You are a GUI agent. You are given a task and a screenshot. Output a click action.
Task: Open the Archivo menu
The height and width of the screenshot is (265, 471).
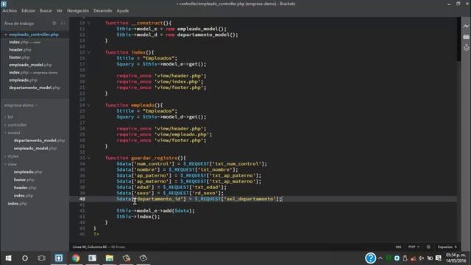[10, 10]
